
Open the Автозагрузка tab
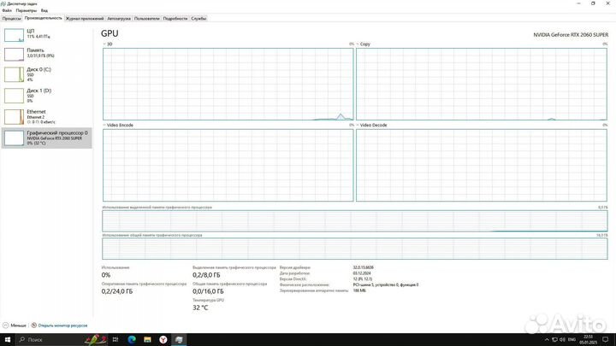pos(120,17)
